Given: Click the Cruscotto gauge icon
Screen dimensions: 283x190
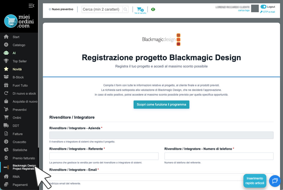Looking at the screenshot, I should pyautogui.click(x=6, y=142).
